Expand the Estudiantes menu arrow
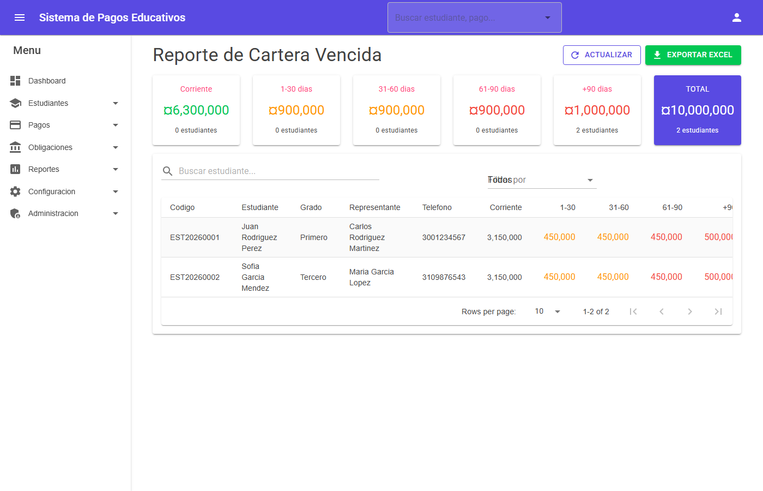The height and width of the screenshot is (491, 763). [116, 103]
